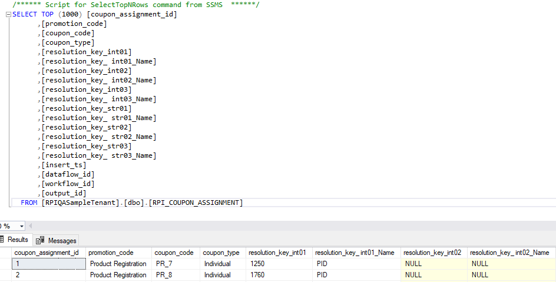Viewport: 556px width, 282px height.
Task: Select the resolution_key_int02 column header
Action: click(x=432, y=253)
